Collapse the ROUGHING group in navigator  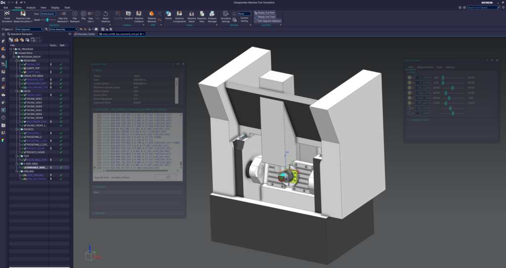point(16,61)
